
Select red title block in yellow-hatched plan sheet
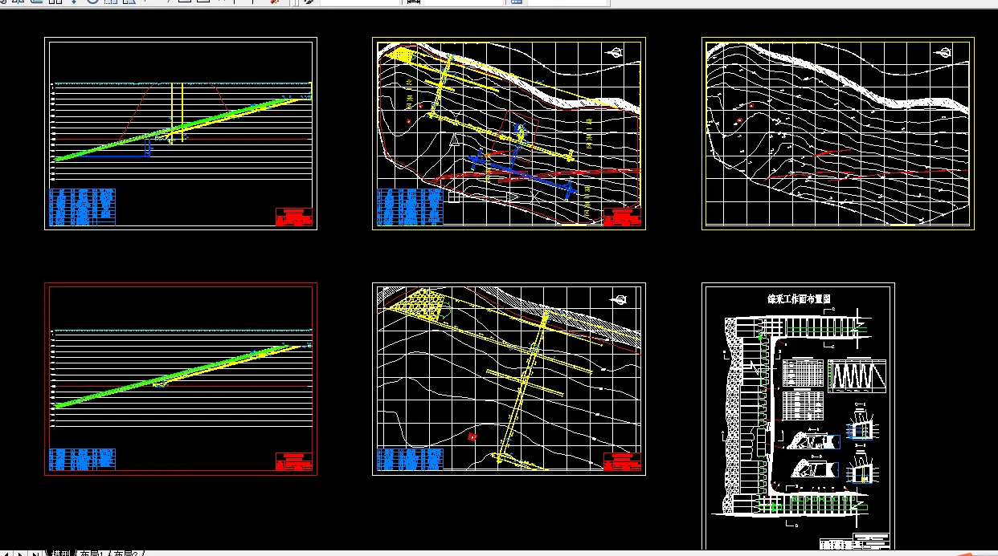622,461
